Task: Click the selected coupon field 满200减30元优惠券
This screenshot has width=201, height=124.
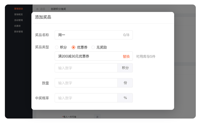Action: click(86, 56)
